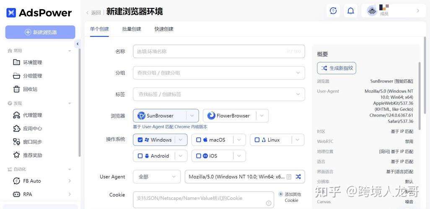Click the user avatar icon

point(372,11)
